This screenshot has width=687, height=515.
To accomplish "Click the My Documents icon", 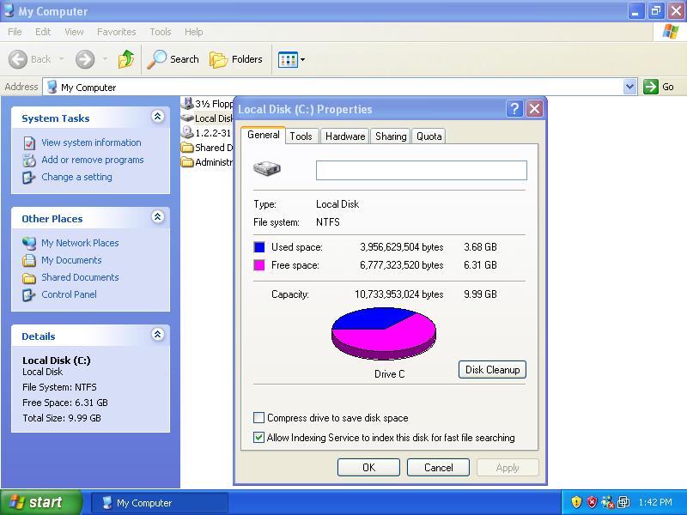I will coord(29,261).
